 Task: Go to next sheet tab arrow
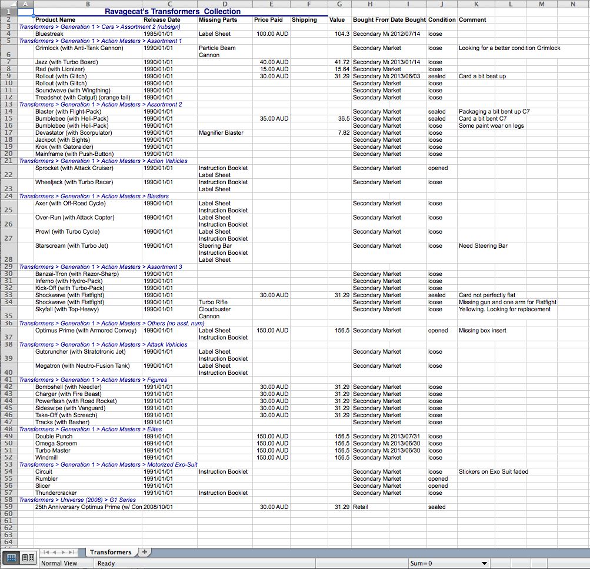coord(63,552)
